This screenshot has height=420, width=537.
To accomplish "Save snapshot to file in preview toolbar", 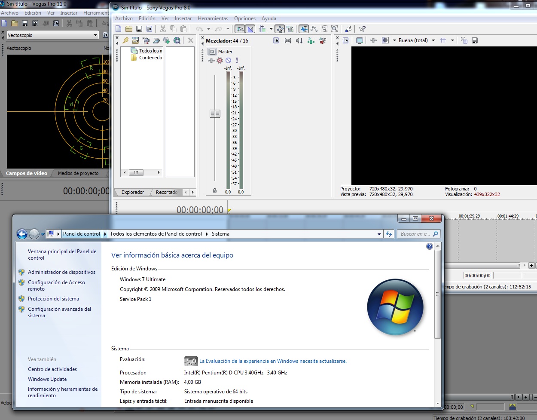I will tap(475, 40).
